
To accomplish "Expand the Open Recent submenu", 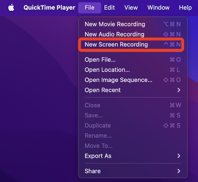I will pyautogui.click(x=133, y=90).
